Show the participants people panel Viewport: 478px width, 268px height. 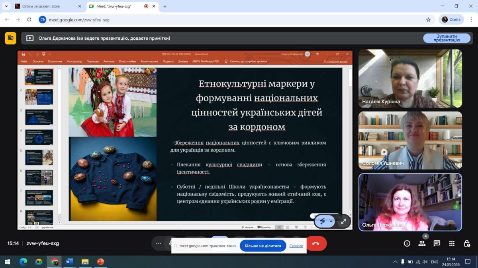[x=422, y=243]
